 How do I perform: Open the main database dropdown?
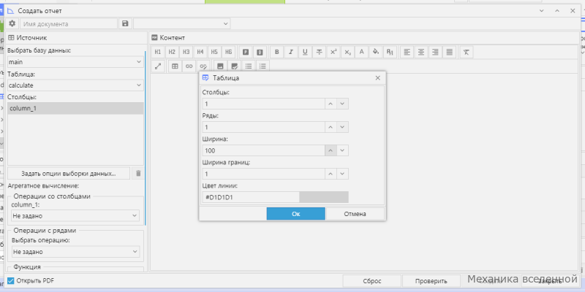click(75, 62)
